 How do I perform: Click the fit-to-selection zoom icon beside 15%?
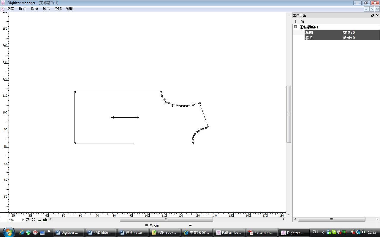point(28,220)
